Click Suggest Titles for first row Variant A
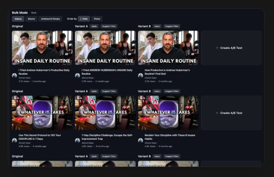Screen dimensions: 274x177 [108, 26]
